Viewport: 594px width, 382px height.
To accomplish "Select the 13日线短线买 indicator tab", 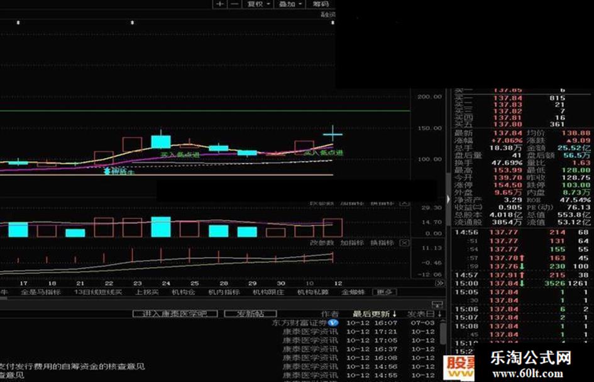I will point(98,292).
